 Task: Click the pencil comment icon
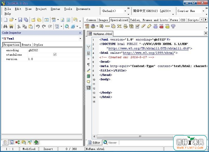tap(143, 26)
